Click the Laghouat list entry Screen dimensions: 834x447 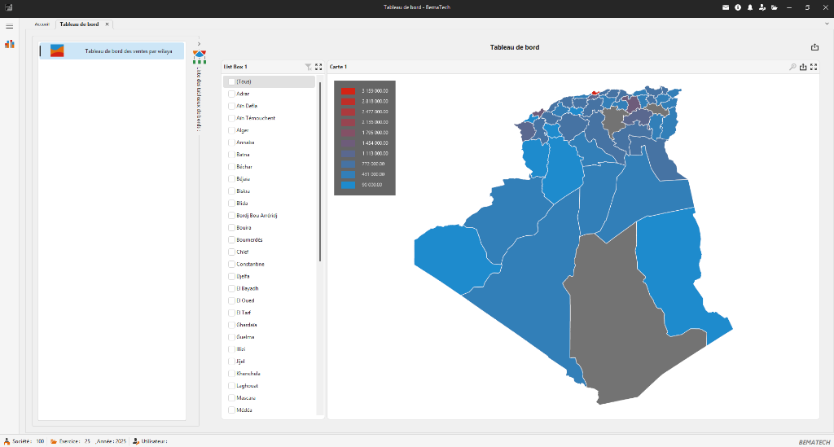point(248,386)
